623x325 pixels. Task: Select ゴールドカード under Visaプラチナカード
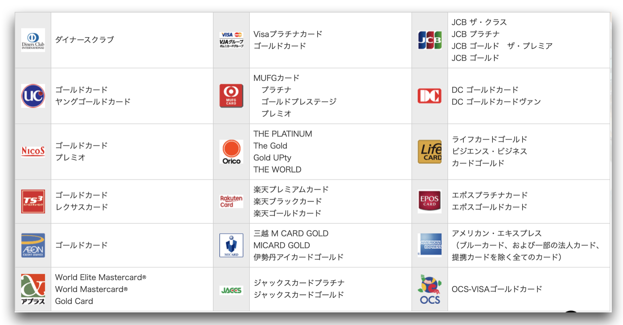(280, 46)
